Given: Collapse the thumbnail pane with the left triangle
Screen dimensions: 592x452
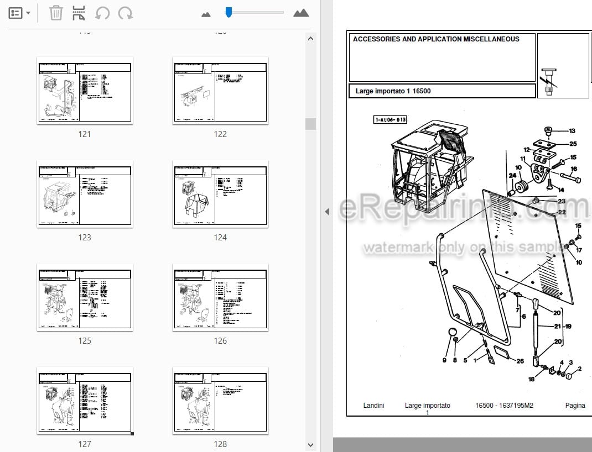Looking at the screenshot, I should [327, 212].
